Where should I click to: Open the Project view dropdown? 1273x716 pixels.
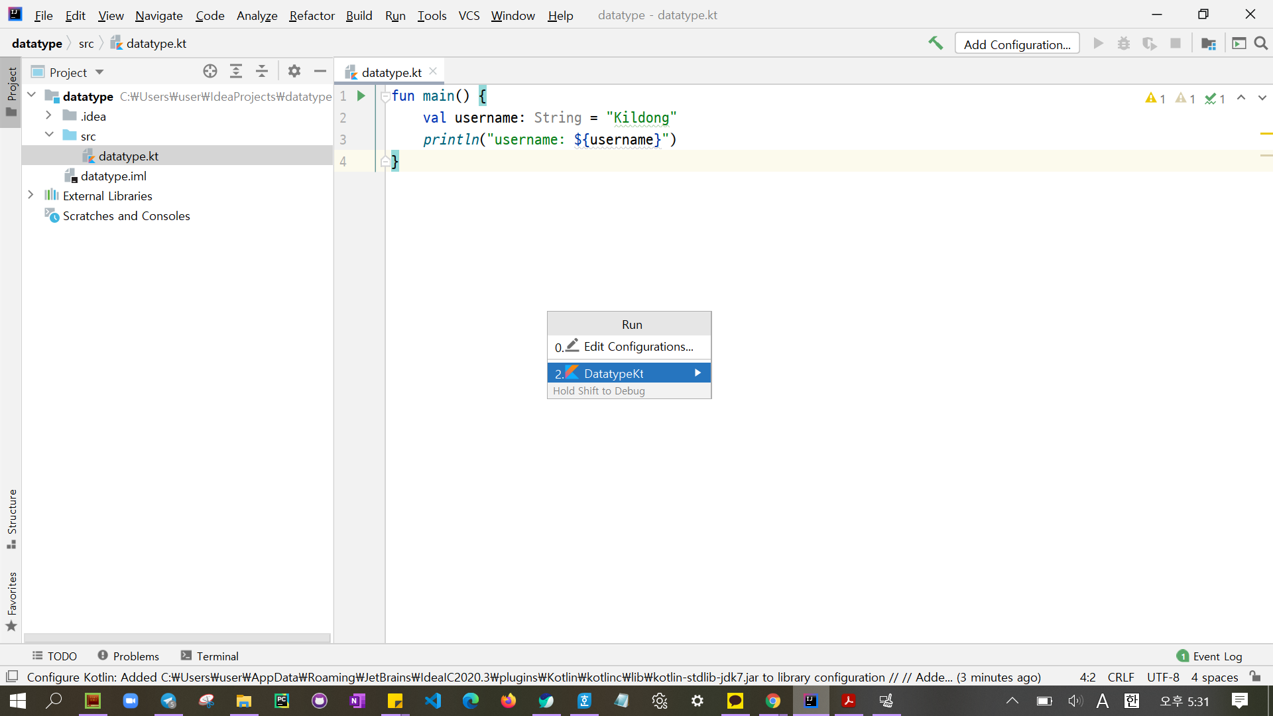point(99,72)
